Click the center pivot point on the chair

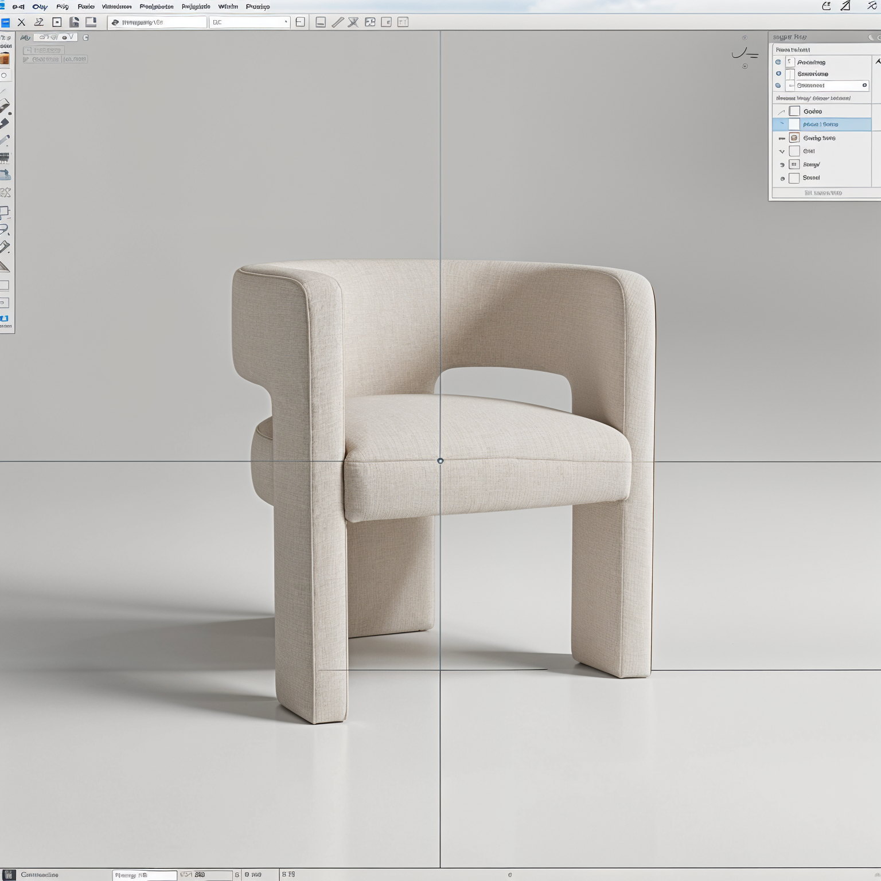pyautogui.click(x=440, y=461)
